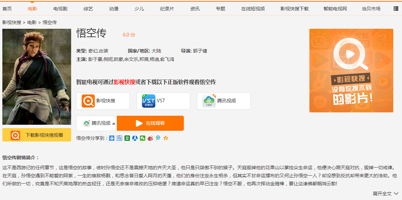Click the VST software download button
Screen dimensions: 402x200
click(163, 101)
